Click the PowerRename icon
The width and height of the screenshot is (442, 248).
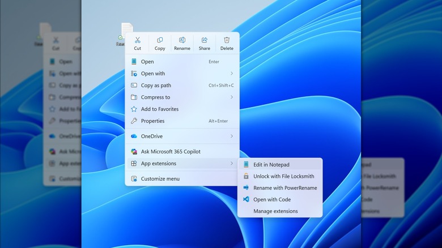pyautogui.click(x=246, y=187)
